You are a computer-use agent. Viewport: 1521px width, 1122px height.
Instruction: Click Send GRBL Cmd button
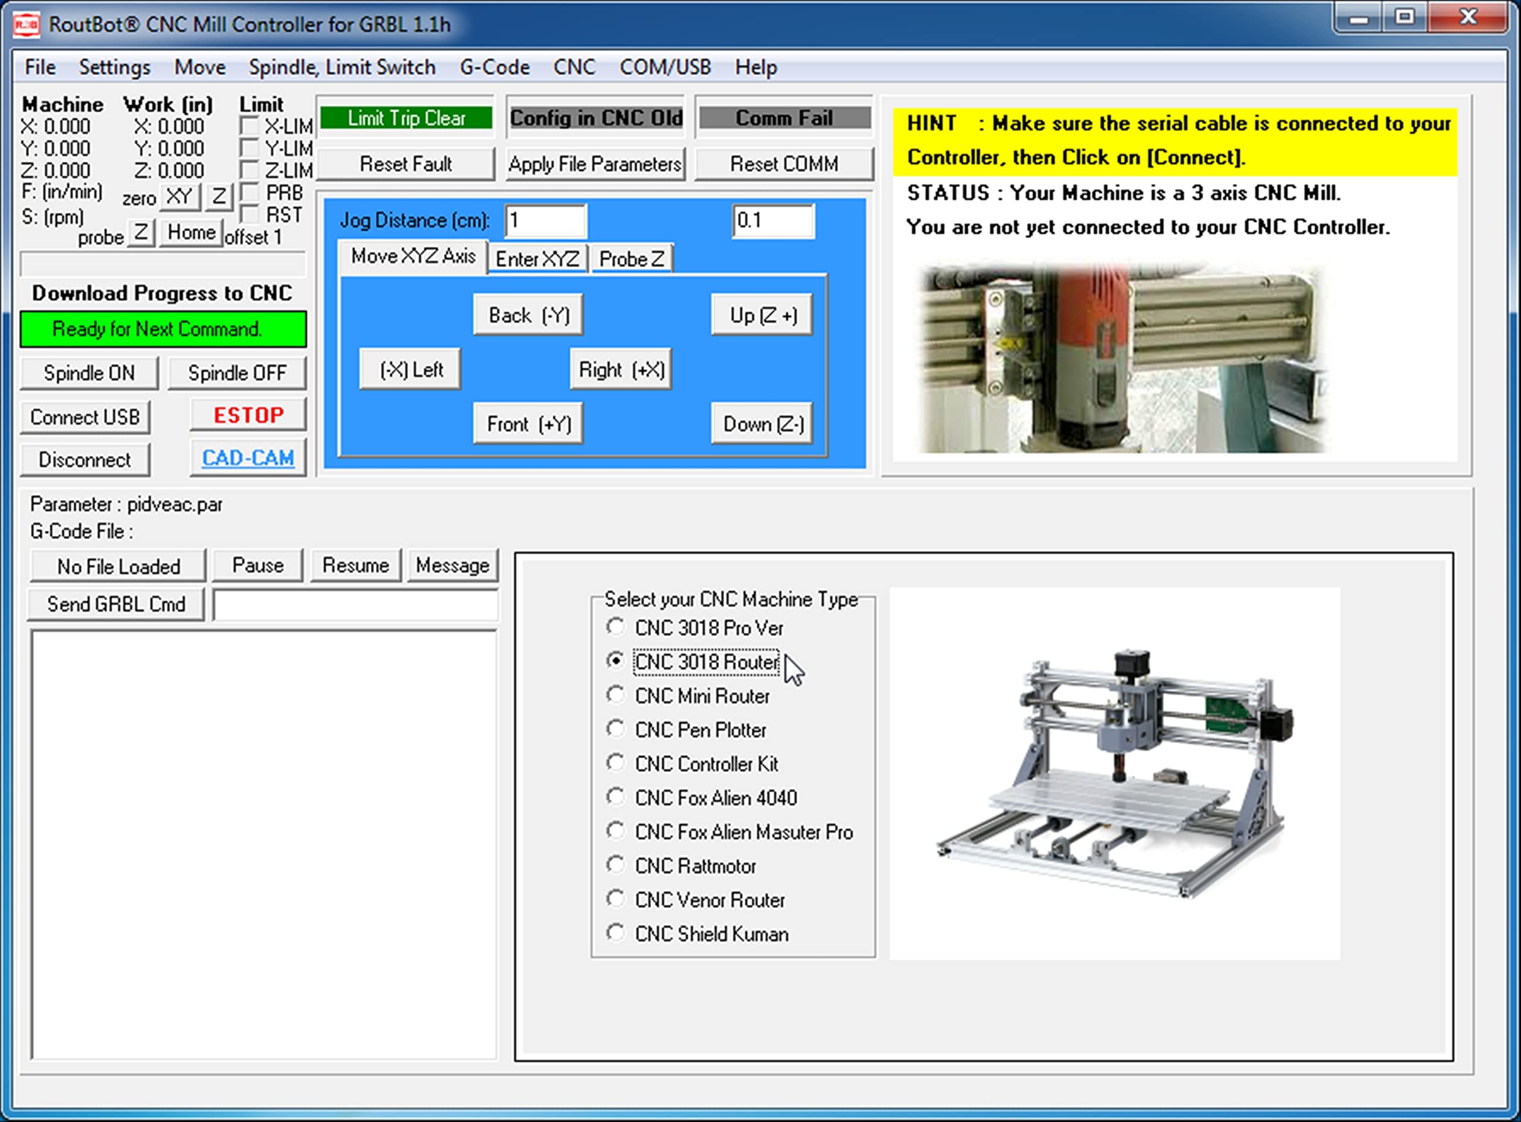point(116,604)
